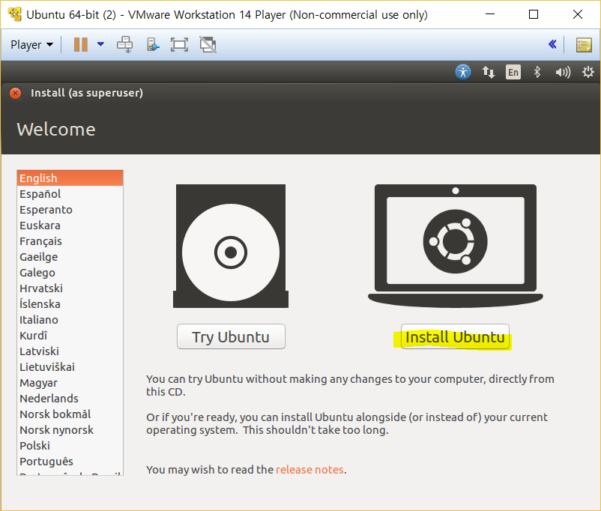This screenshot has width=601, height=511.
Task: Open the system gear menu
Action: coord(588,72)
